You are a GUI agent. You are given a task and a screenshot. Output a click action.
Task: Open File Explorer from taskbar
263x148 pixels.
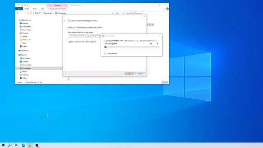point(30,145)
